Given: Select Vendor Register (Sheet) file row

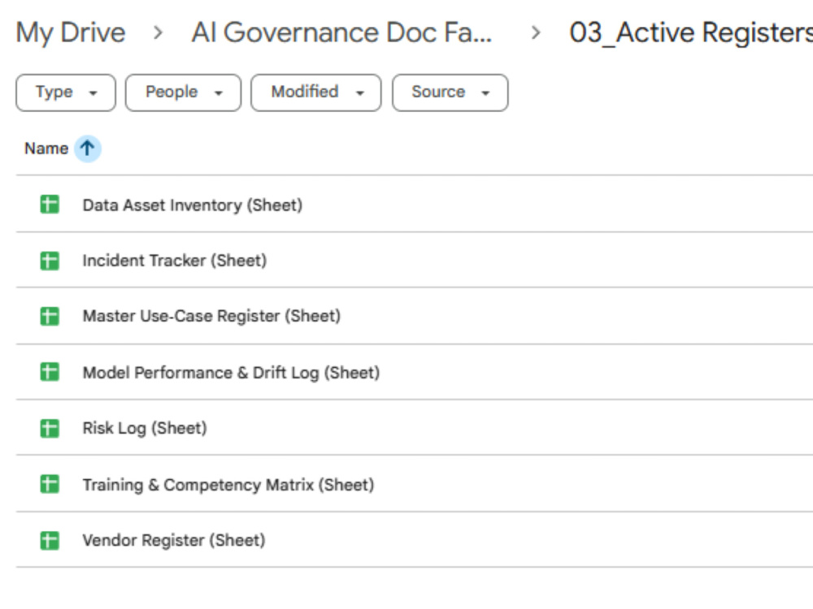Looking at the screenshot, I should 415,540.
